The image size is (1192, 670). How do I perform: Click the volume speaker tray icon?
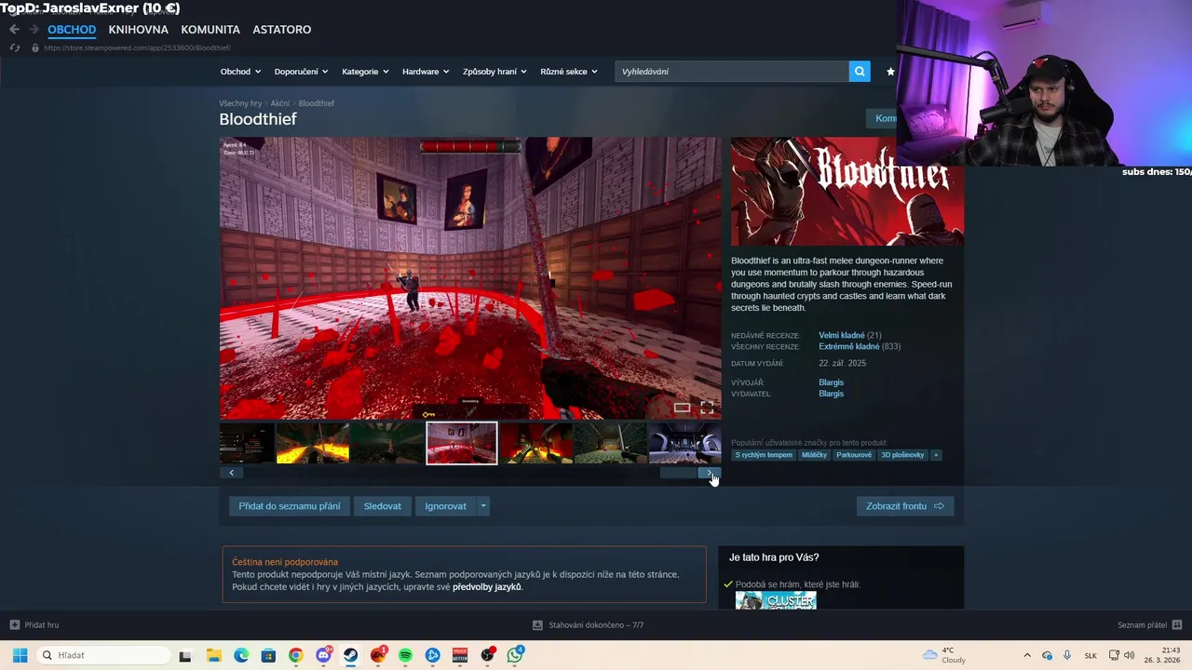1130,655
